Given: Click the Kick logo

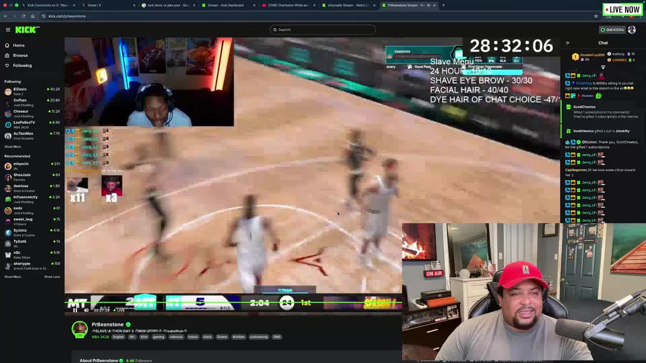Looking at the screenshot, I should click(x=26, y=30).
